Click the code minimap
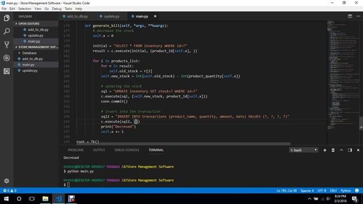The width and height of the screenshot is (363, 204). (343, 74)
